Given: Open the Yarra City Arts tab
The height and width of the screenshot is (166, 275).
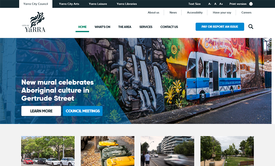Looking at the screenshot, I should point(69,4).
